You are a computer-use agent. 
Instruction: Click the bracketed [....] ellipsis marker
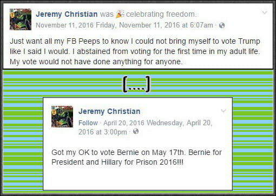click(136, 84)
